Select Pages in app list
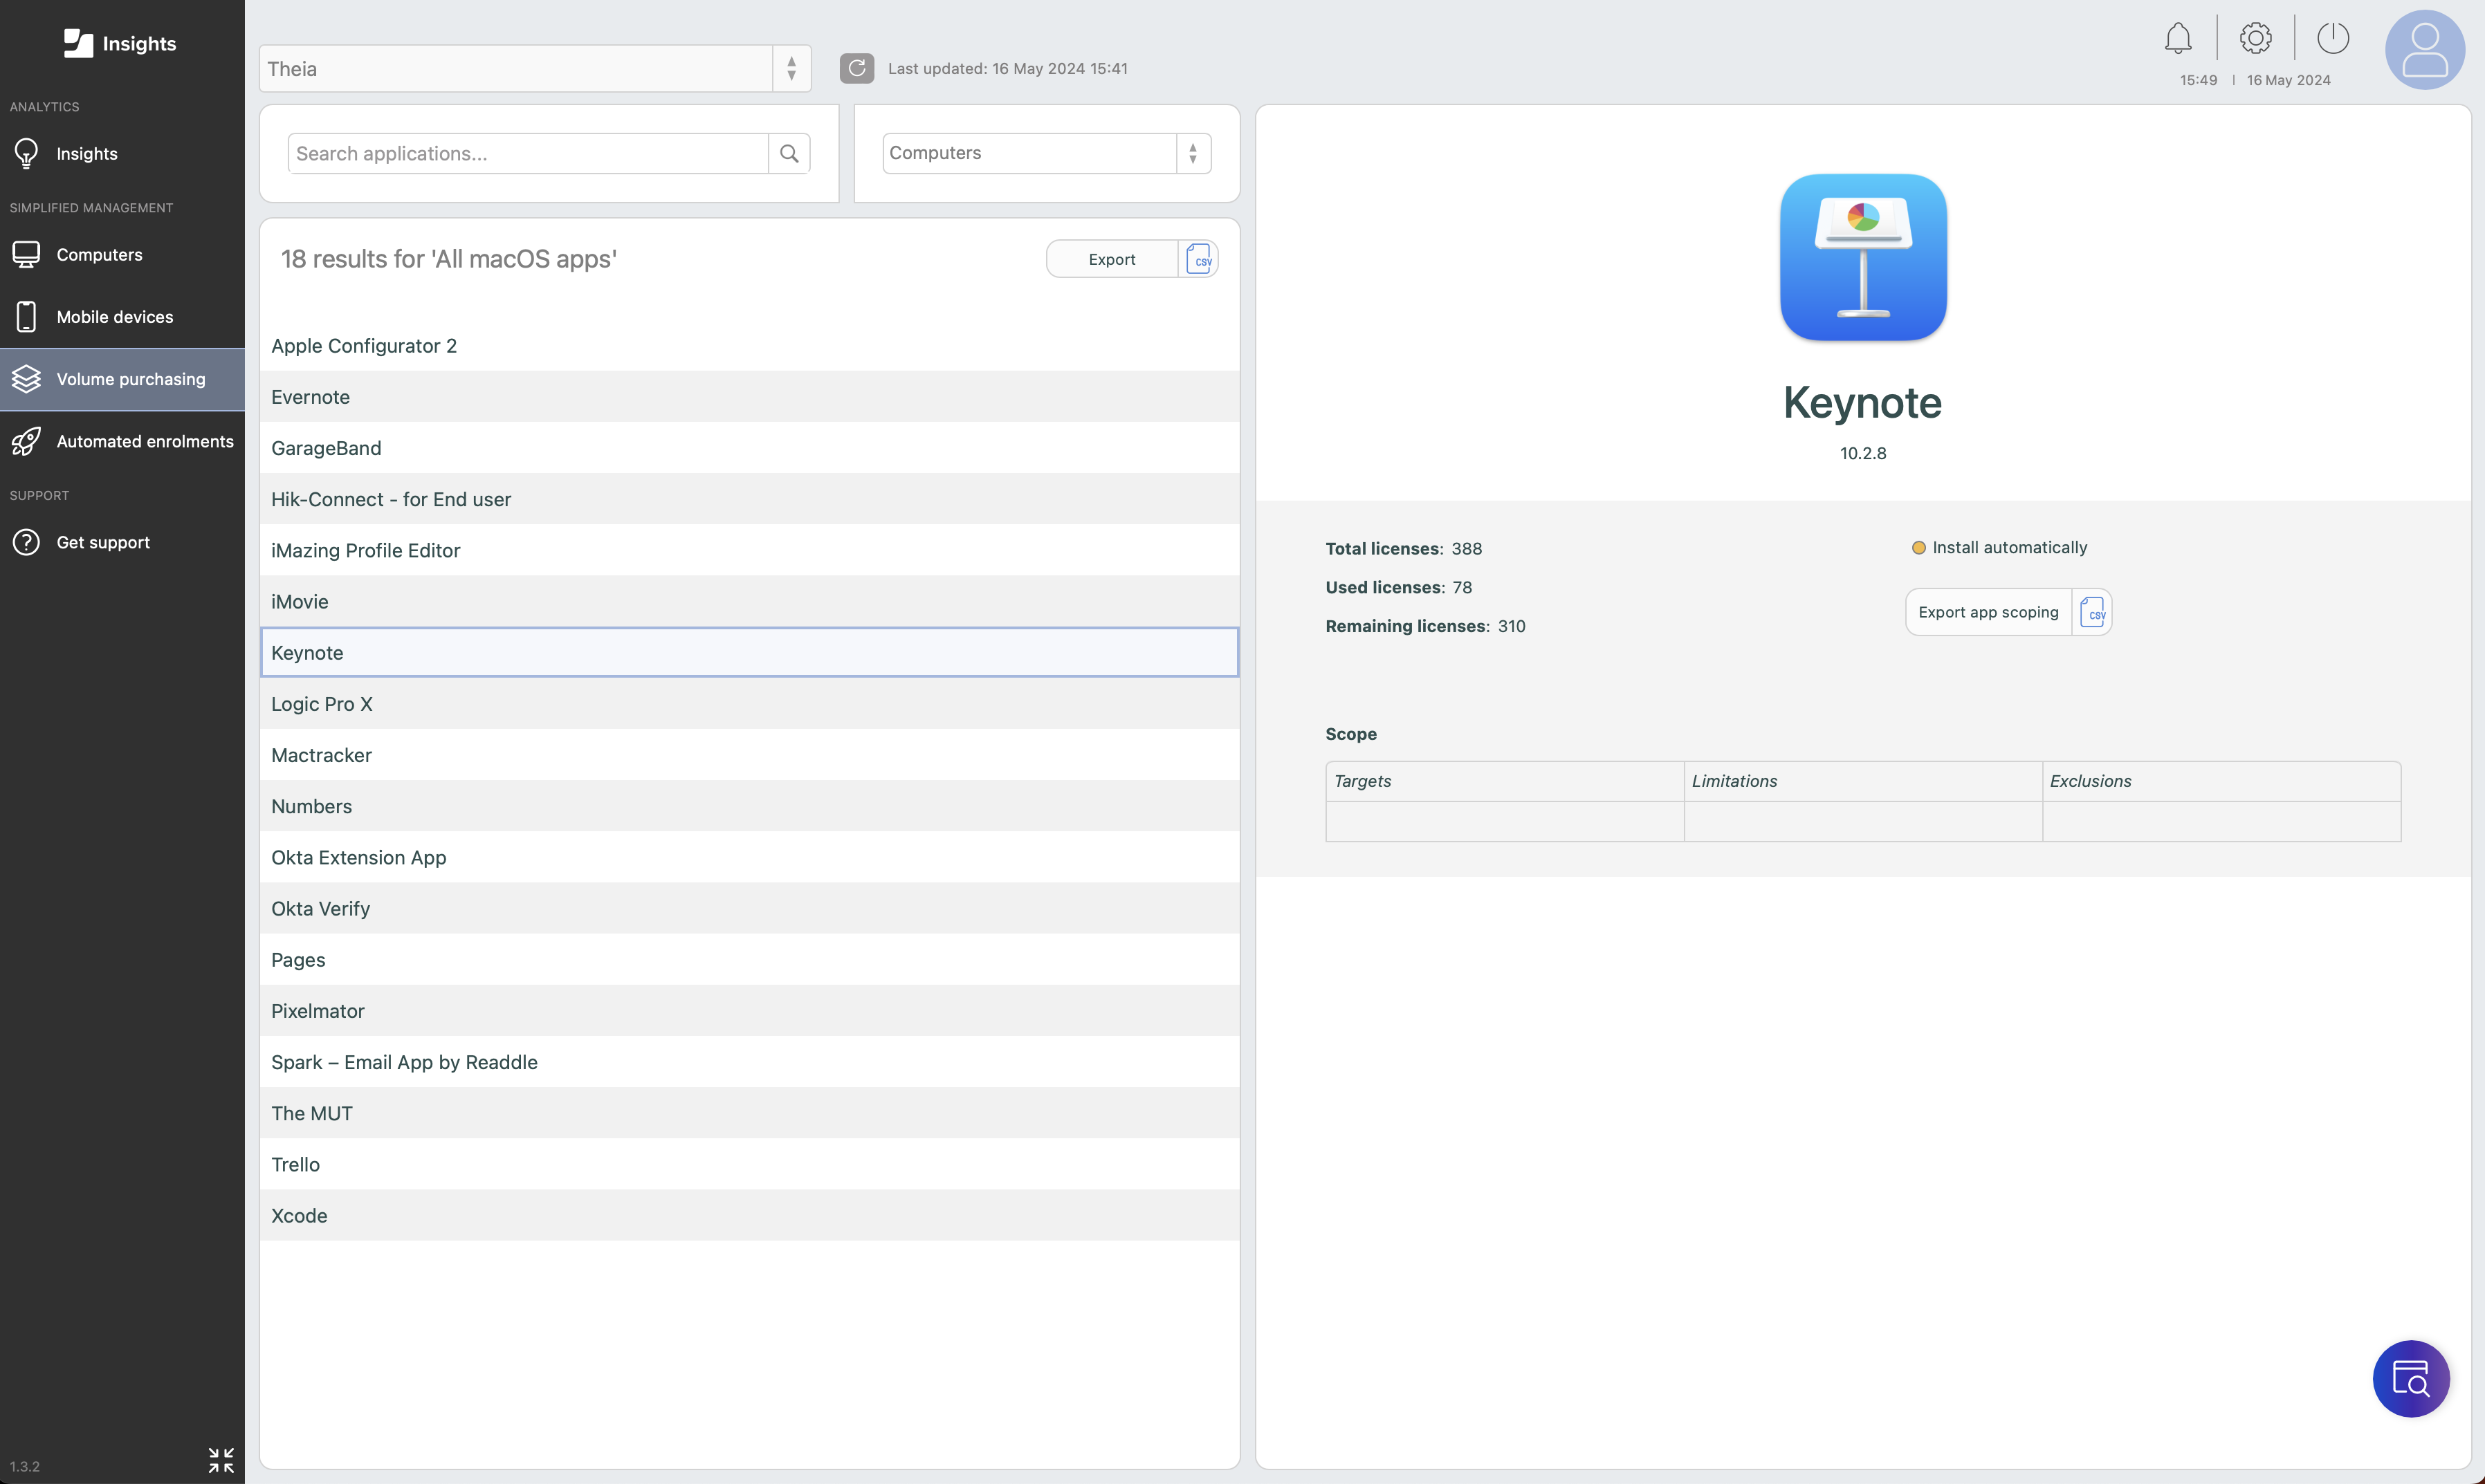2485x1484 pixels. (x=749, y=960)
